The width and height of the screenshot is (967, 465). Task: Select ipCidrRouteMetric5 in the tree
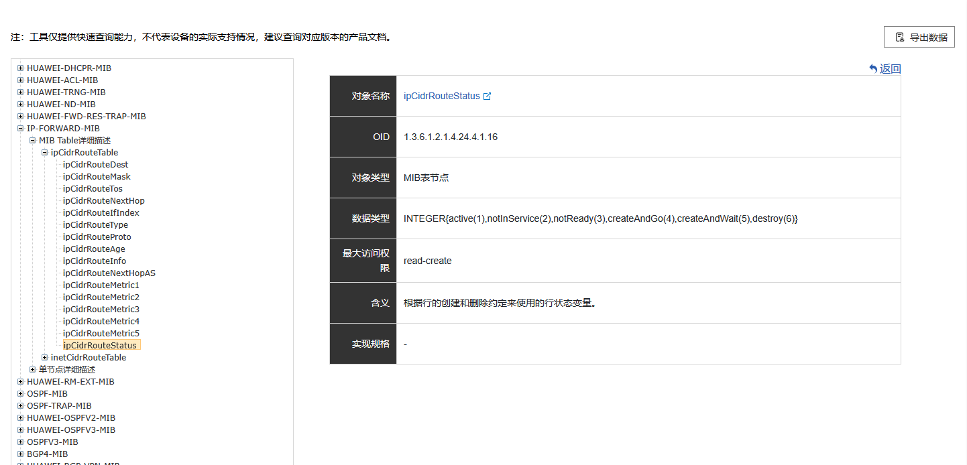click(101, 334)
